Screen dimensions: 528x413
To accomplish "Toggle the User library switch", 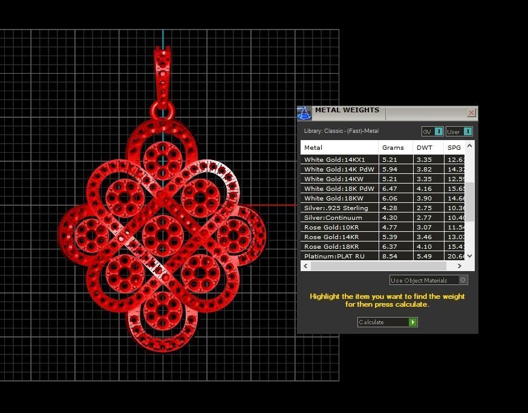I will (459, 132).
